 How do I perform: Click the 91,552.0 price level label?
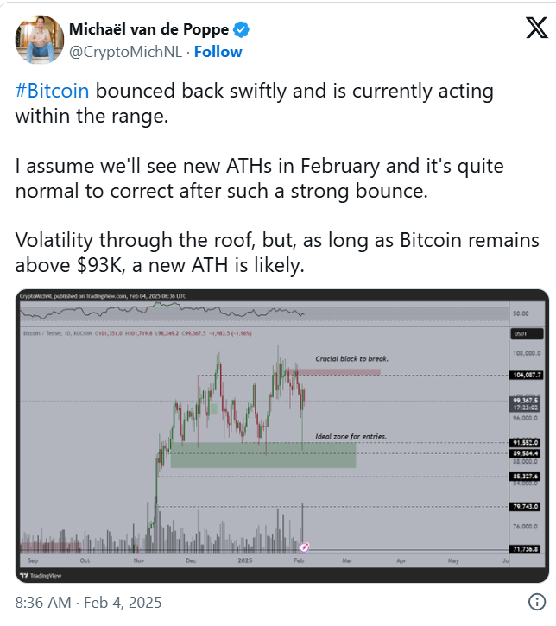point(525,442)
